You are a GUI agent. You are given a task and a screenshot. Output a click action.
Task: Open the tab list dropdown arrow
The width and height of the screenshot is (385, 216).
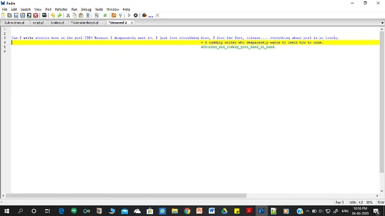pyautogui.click(x=382, y=23)
